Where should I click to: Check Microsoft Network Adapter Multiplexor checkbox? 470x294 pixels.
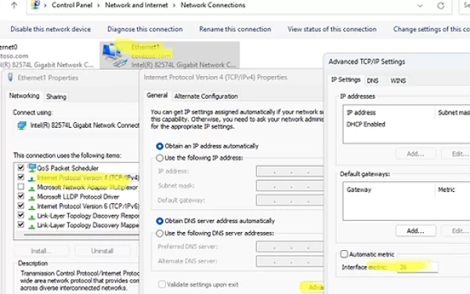pos(20,187)
